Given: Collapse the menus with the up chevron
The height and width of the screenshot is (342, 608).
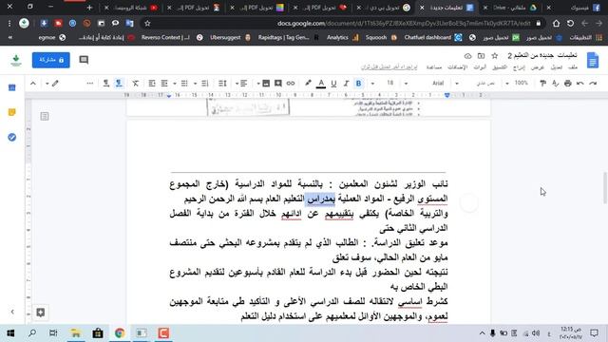Looking at the screenshot, I should (33, 84).
